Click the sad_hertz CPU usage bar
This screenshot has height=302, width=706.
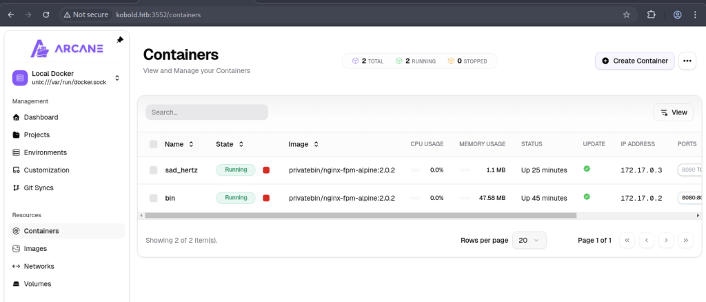point(415,170)
